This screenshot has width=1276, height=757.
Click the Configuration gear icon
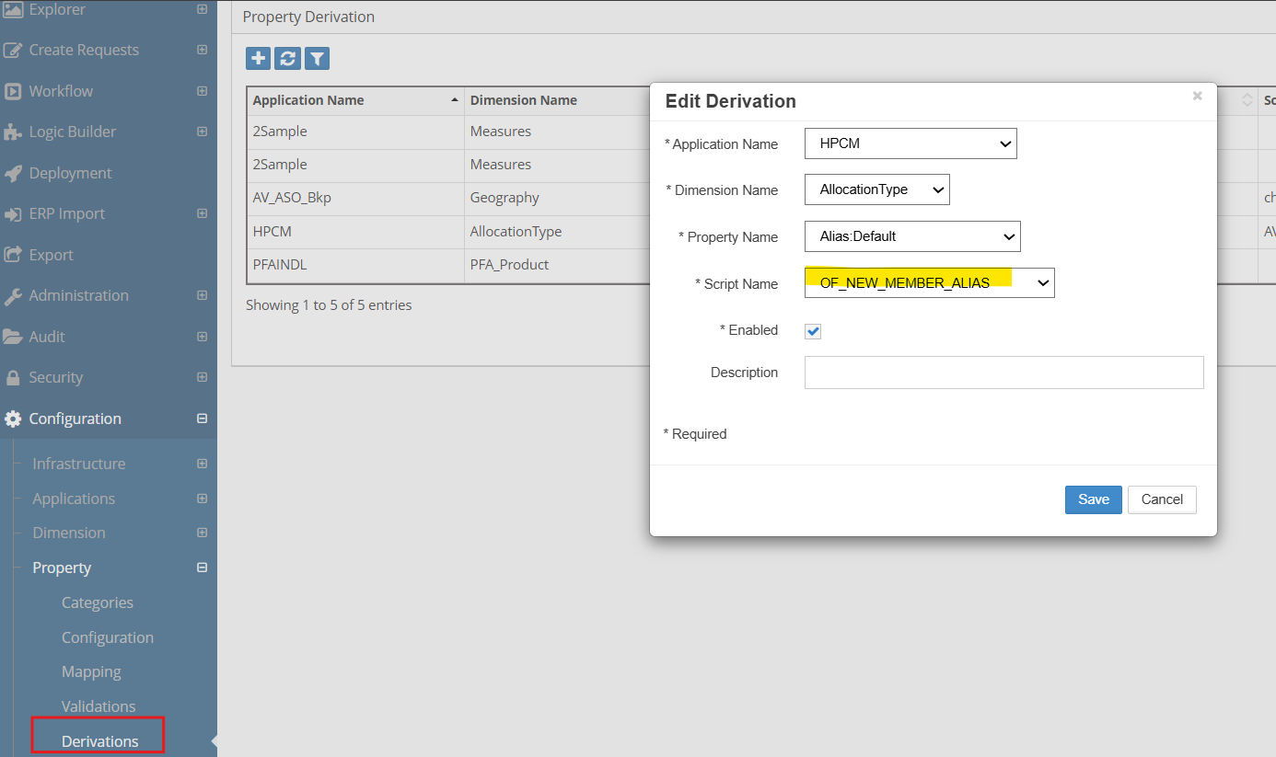tap(13, 419)
